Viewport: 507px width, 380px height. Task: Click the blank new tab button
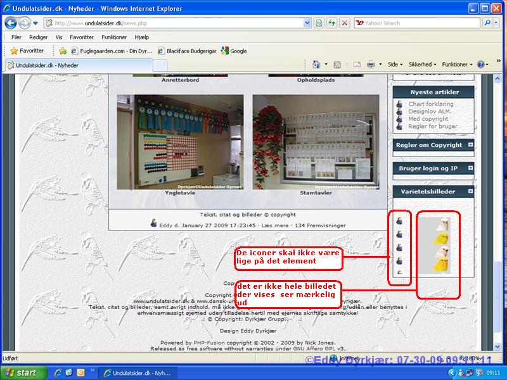pos(160,66)
